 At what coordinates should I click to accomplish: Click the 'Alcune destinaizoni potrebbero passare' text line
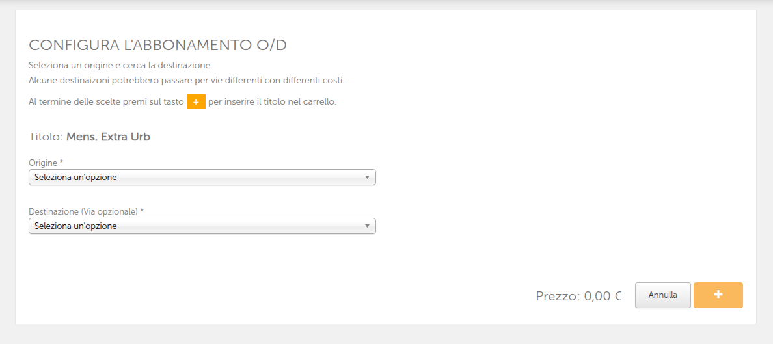point(186,81)
